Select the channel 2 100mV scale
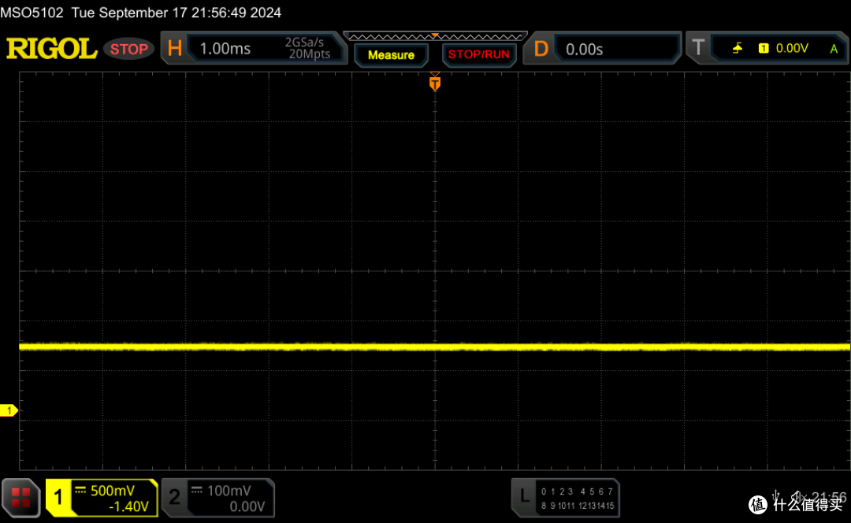The image size is (851, 523). [229, 491]
